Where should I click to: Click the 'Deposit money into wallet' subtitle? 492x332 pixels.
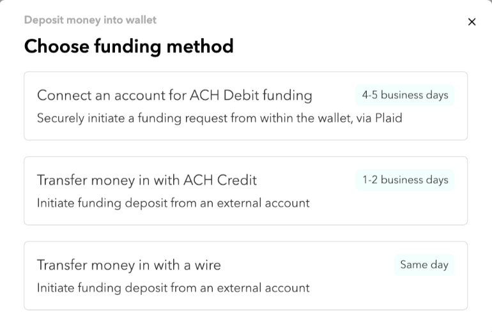click(x=90, y=20)
